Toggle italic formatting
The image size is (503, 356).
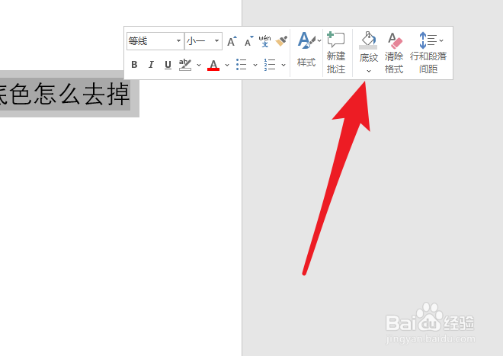click(151, 65)
